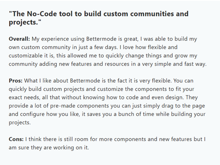Click 'I think there is still room' text
The height and width of the screenshot is (165, 220).
point(57,139)
